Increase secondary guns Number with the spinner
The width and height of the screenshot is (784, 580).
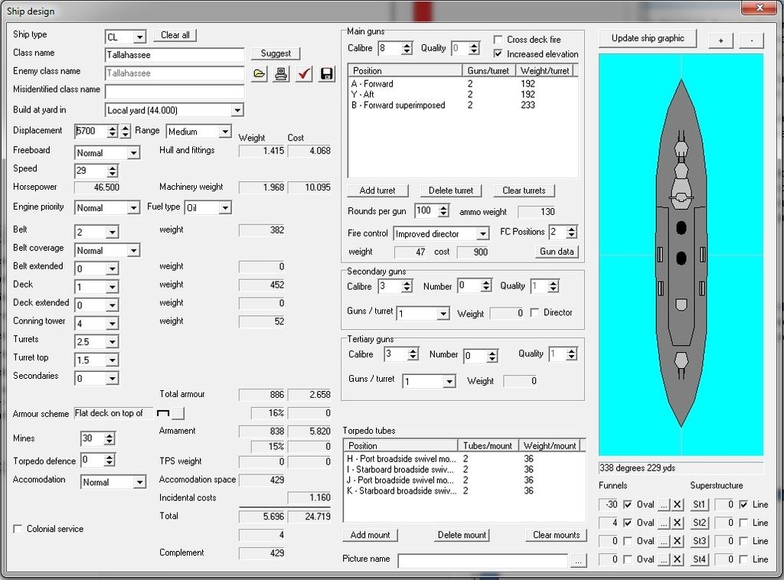pyautogui.click(x=486, y=283)
